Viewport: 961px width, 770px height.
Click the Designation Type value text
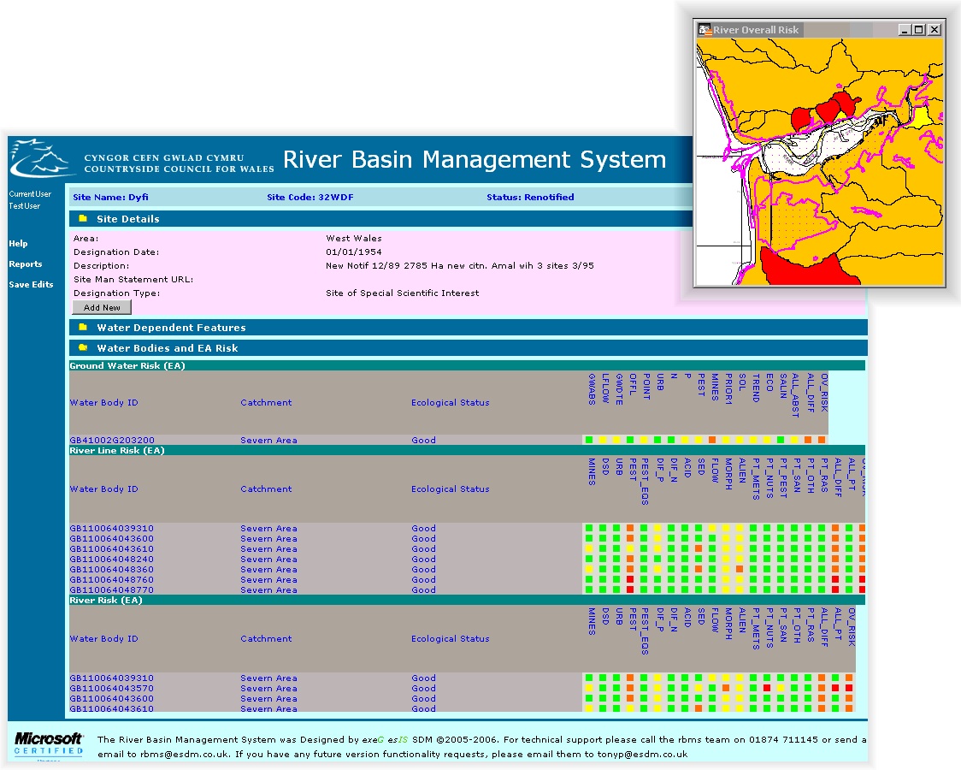pos(403,293)
